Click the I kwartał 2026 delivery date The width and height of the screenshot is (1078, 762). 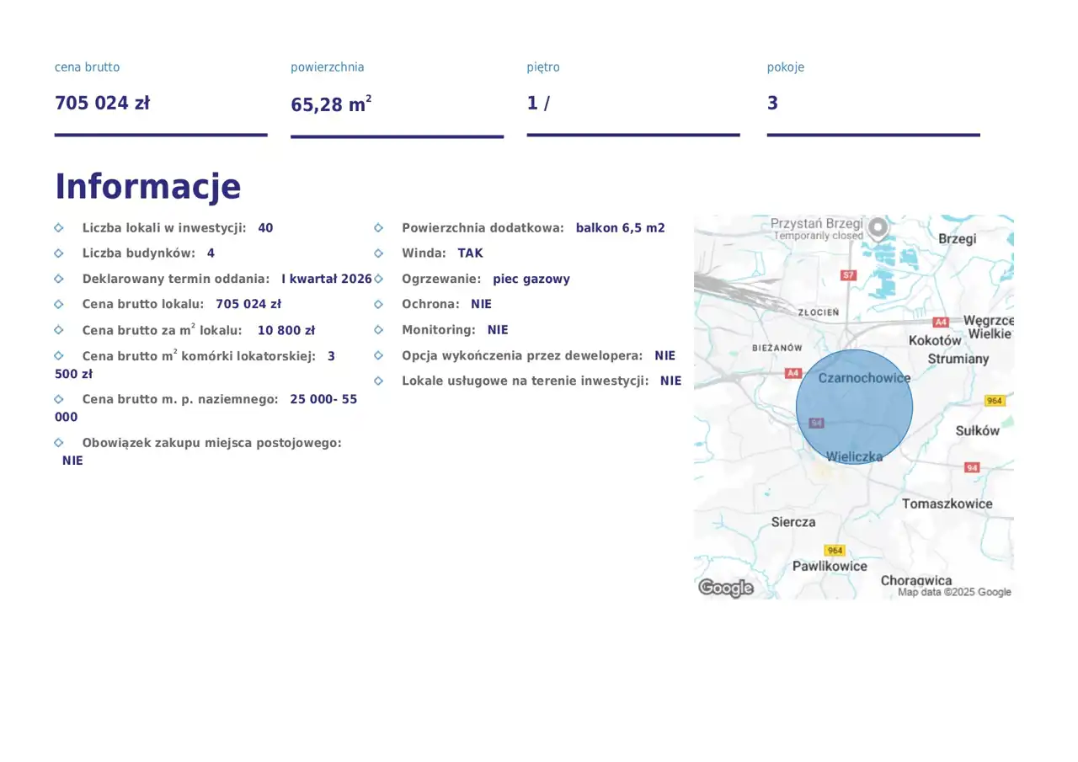[x=326, y=279]
